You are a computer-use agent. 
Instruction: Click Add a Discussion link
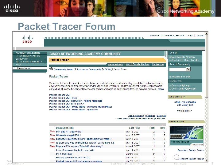(136, 116)
